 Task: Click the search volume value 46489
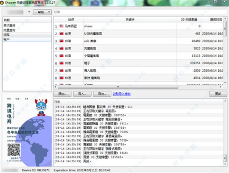coord(196,41)
